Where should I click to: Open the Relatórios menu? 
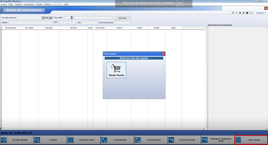pyautogui.click(x=48, y=4)
